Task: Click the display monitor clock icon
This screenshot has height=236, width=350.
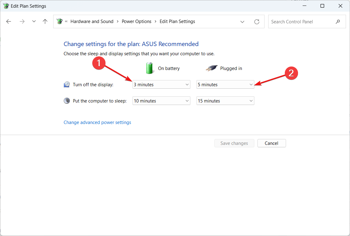Action: coord(67,85)
